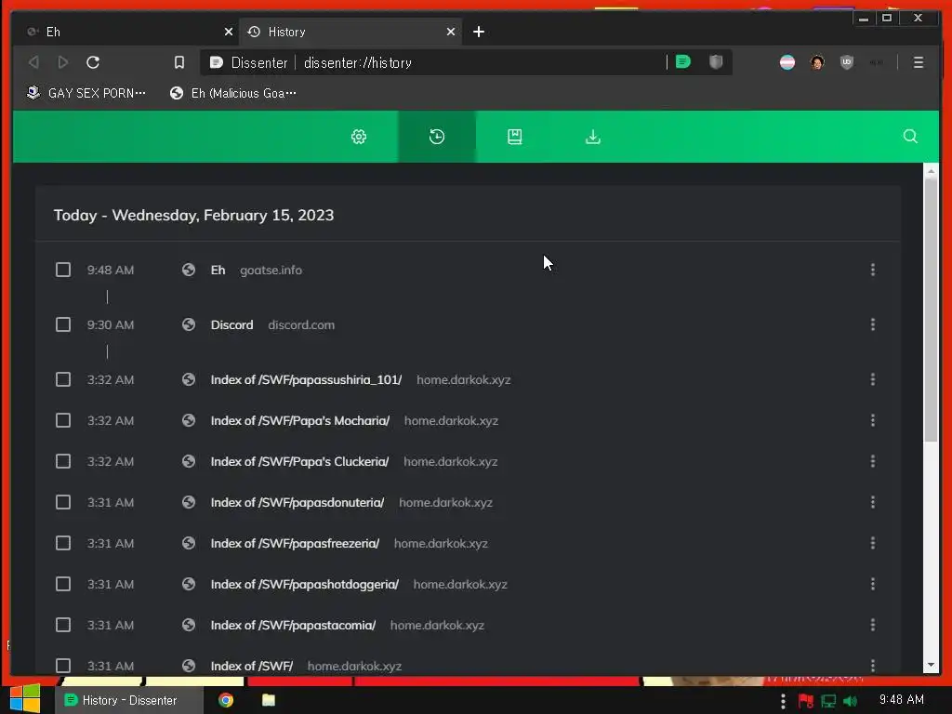Open the Eh history link
952x714 pixels.
(x=218, y=271)
